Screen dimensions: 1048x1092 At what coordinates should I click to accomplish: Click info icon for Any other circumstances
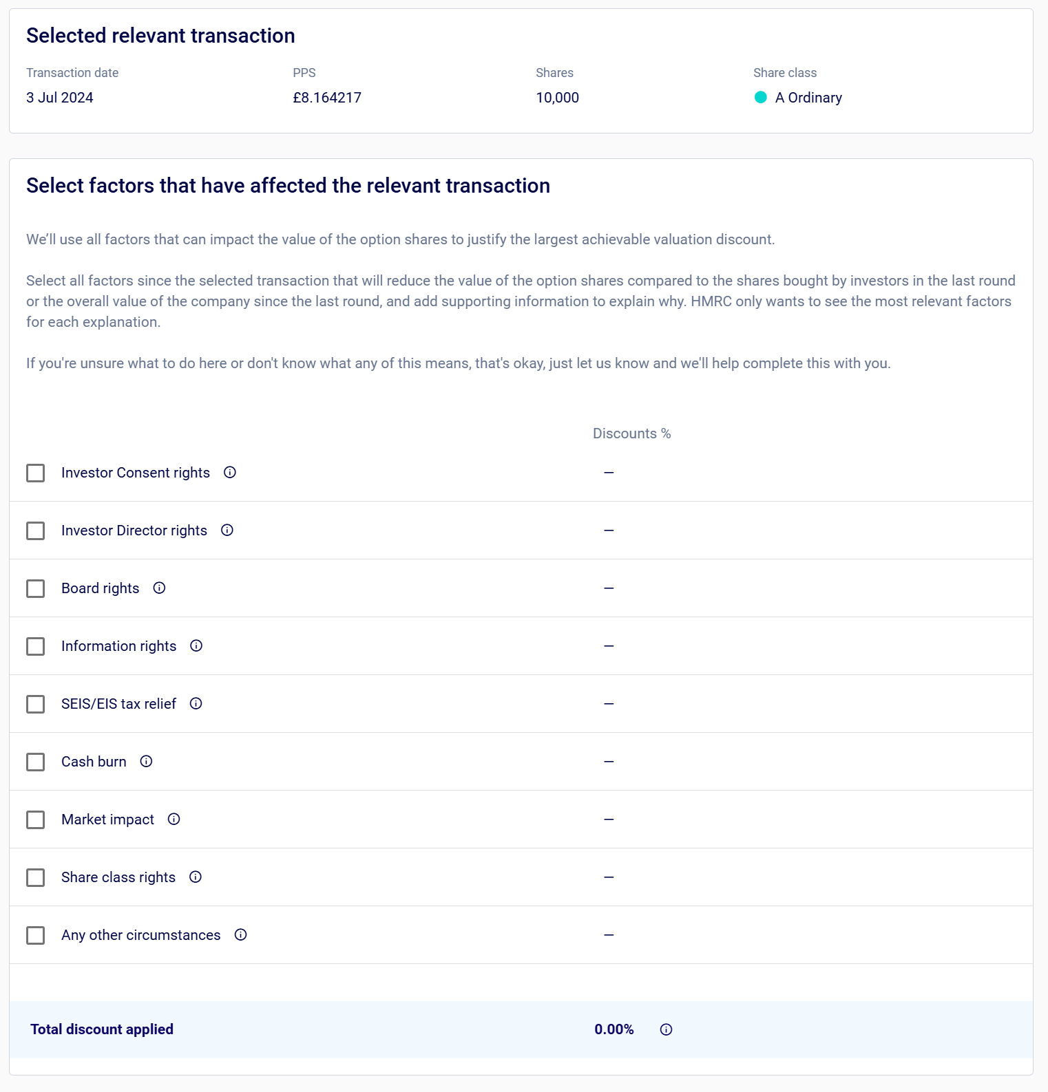tap(240, 935)
